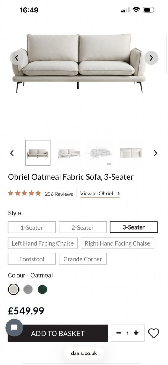Viewport: 168px width, 365px height.
Task: Increase quantity with the plus icon
Action: tap(136, 333)
